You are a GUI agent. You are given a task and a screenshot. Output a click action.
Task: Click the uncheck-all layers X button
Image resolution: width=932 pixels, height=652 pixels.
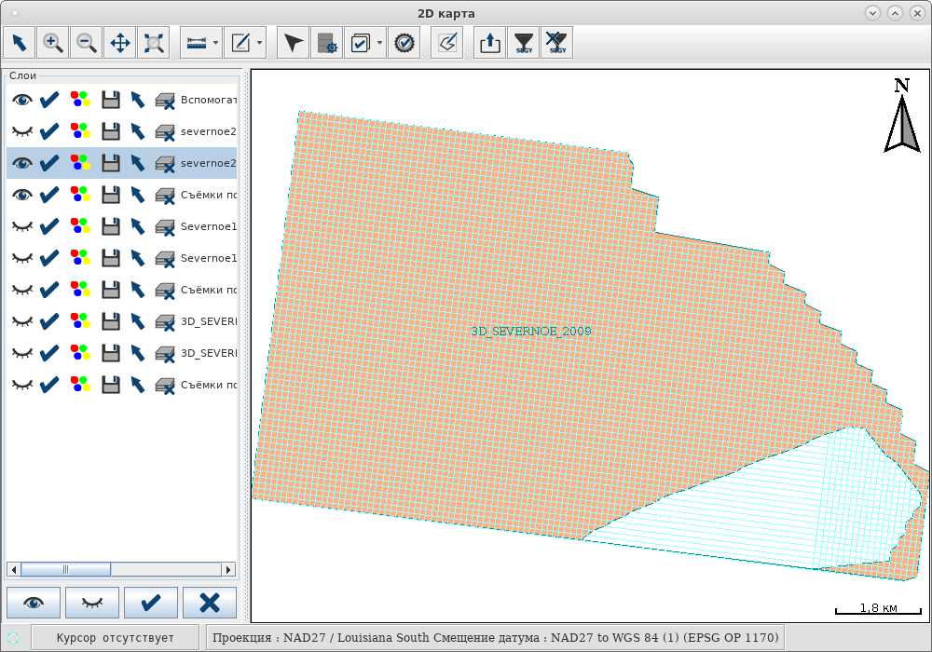(x=210, y=603)
